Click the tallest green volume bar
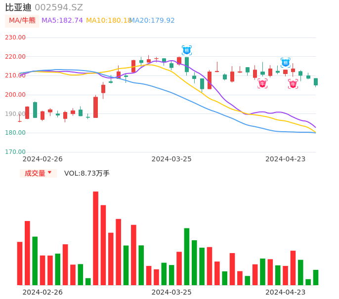This screenshot has width=339, height=299. (x=187, y=256)
